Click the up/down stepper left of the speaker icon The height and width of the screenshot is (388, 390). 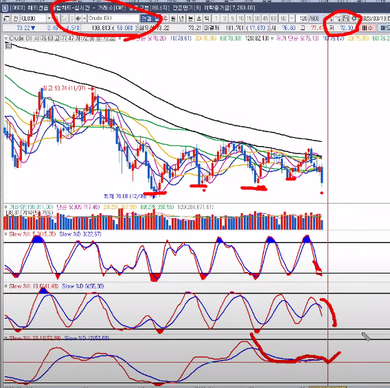[x=72, y=19]
